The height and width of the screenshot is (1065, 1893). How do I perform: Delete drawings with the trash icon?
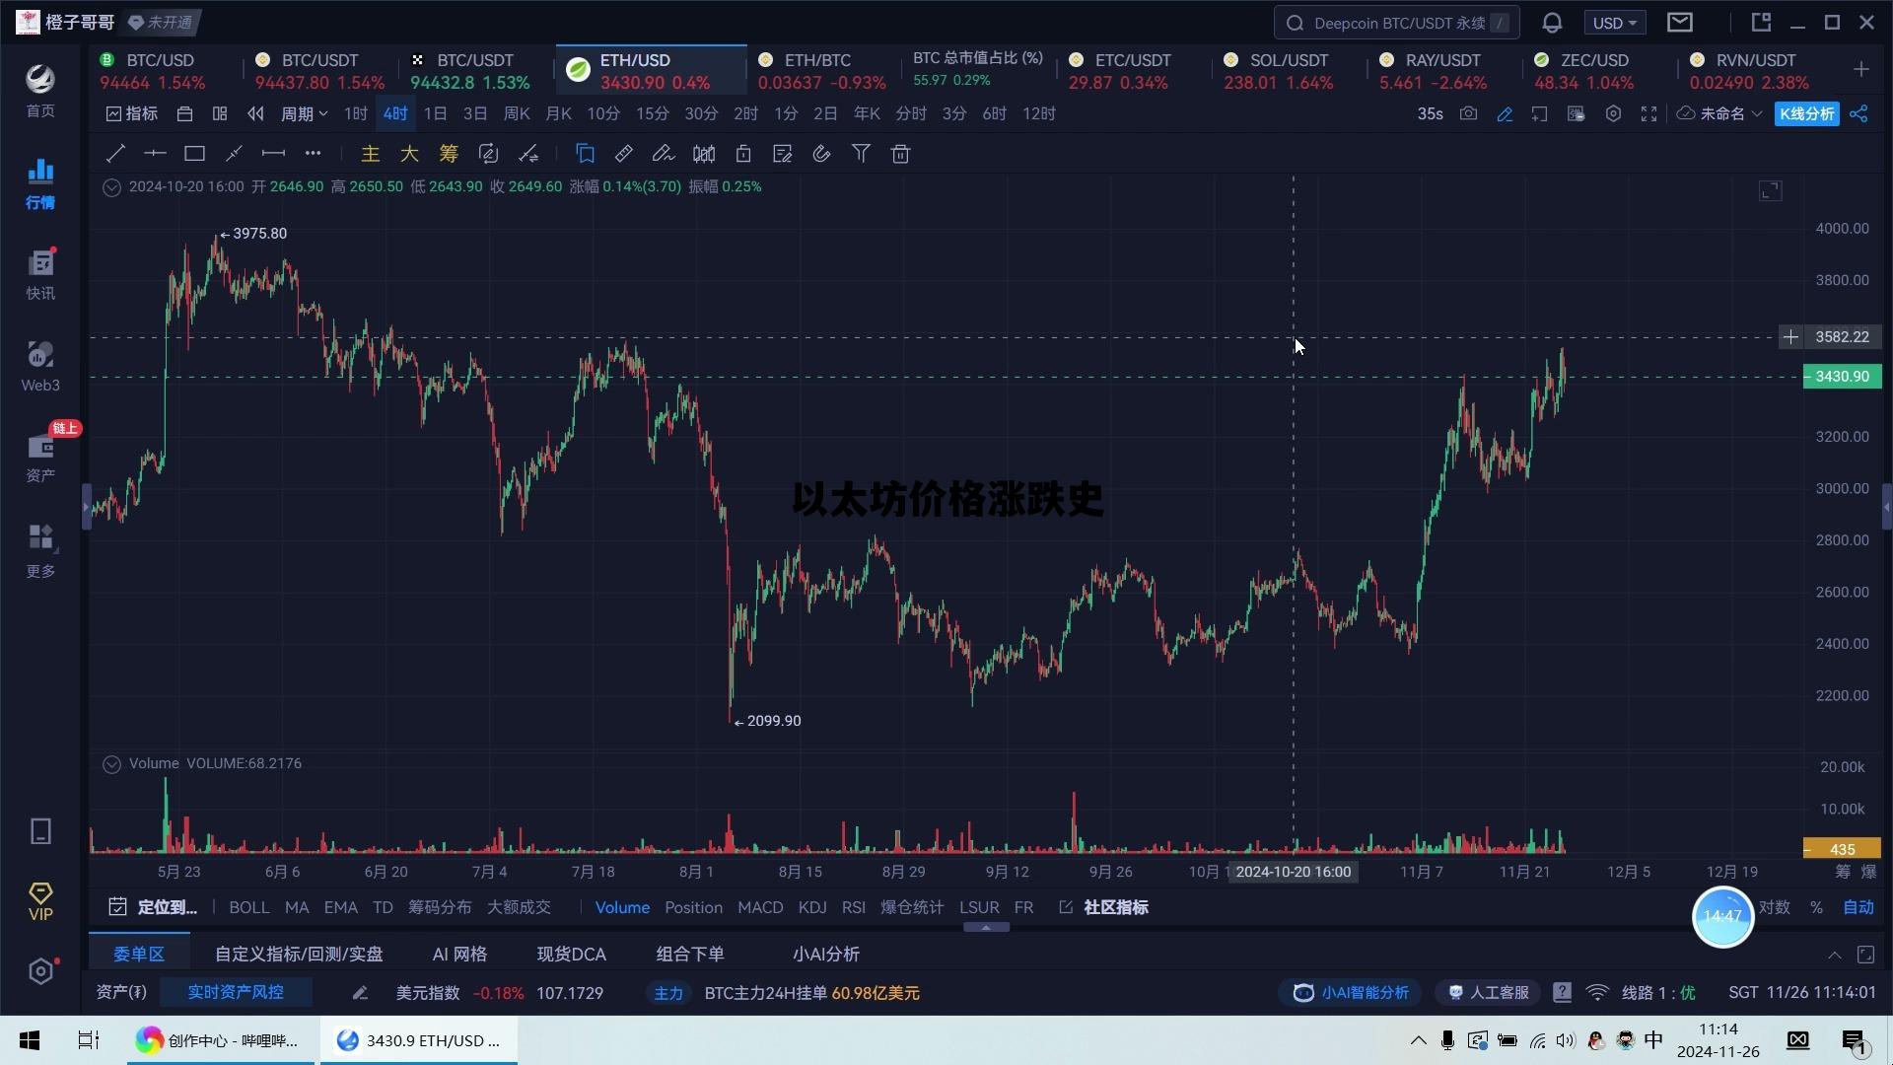(x=900, y=154)
